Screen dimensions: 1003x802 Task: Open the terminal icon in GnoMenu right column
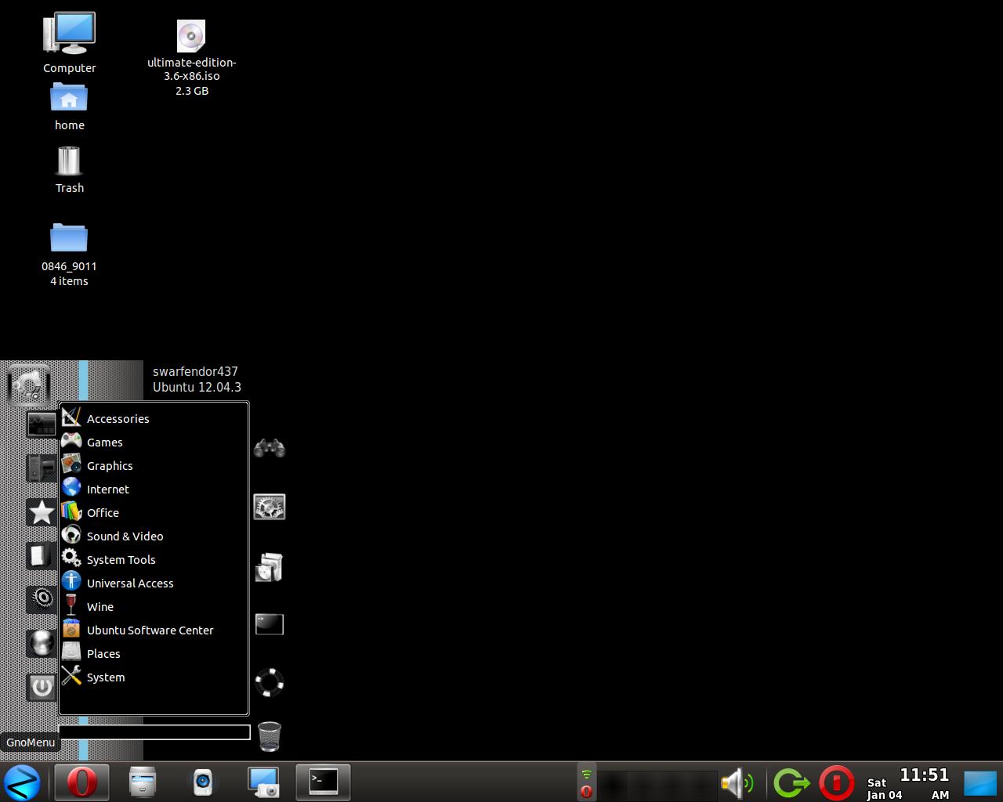(x=269, y=624)
